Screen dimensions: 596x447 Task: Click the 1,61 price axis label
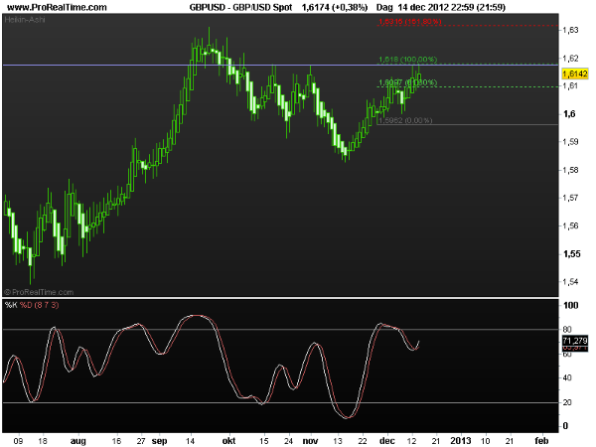570,86
